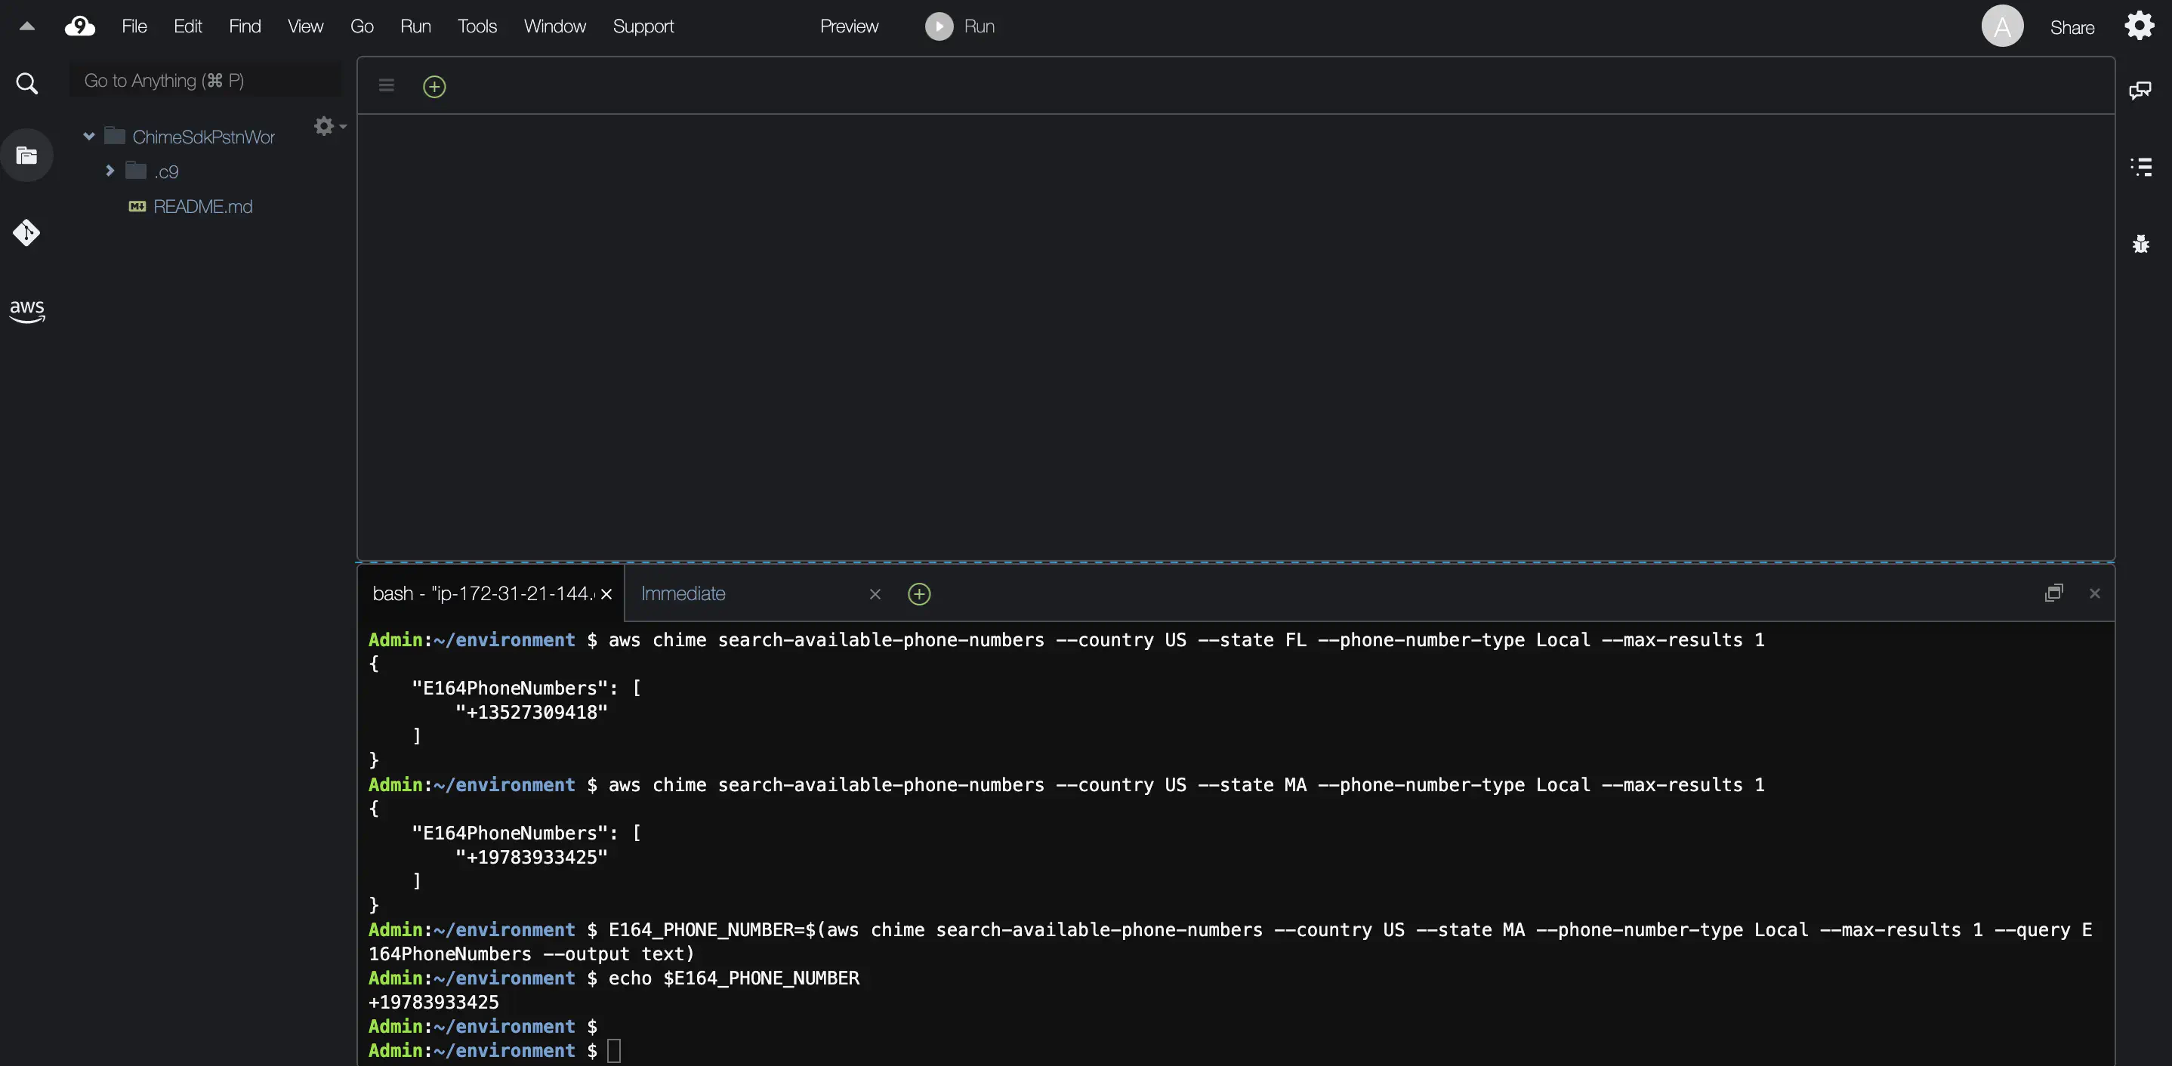
Task: Click the Cloud9 logo icon
Action: 80,26
